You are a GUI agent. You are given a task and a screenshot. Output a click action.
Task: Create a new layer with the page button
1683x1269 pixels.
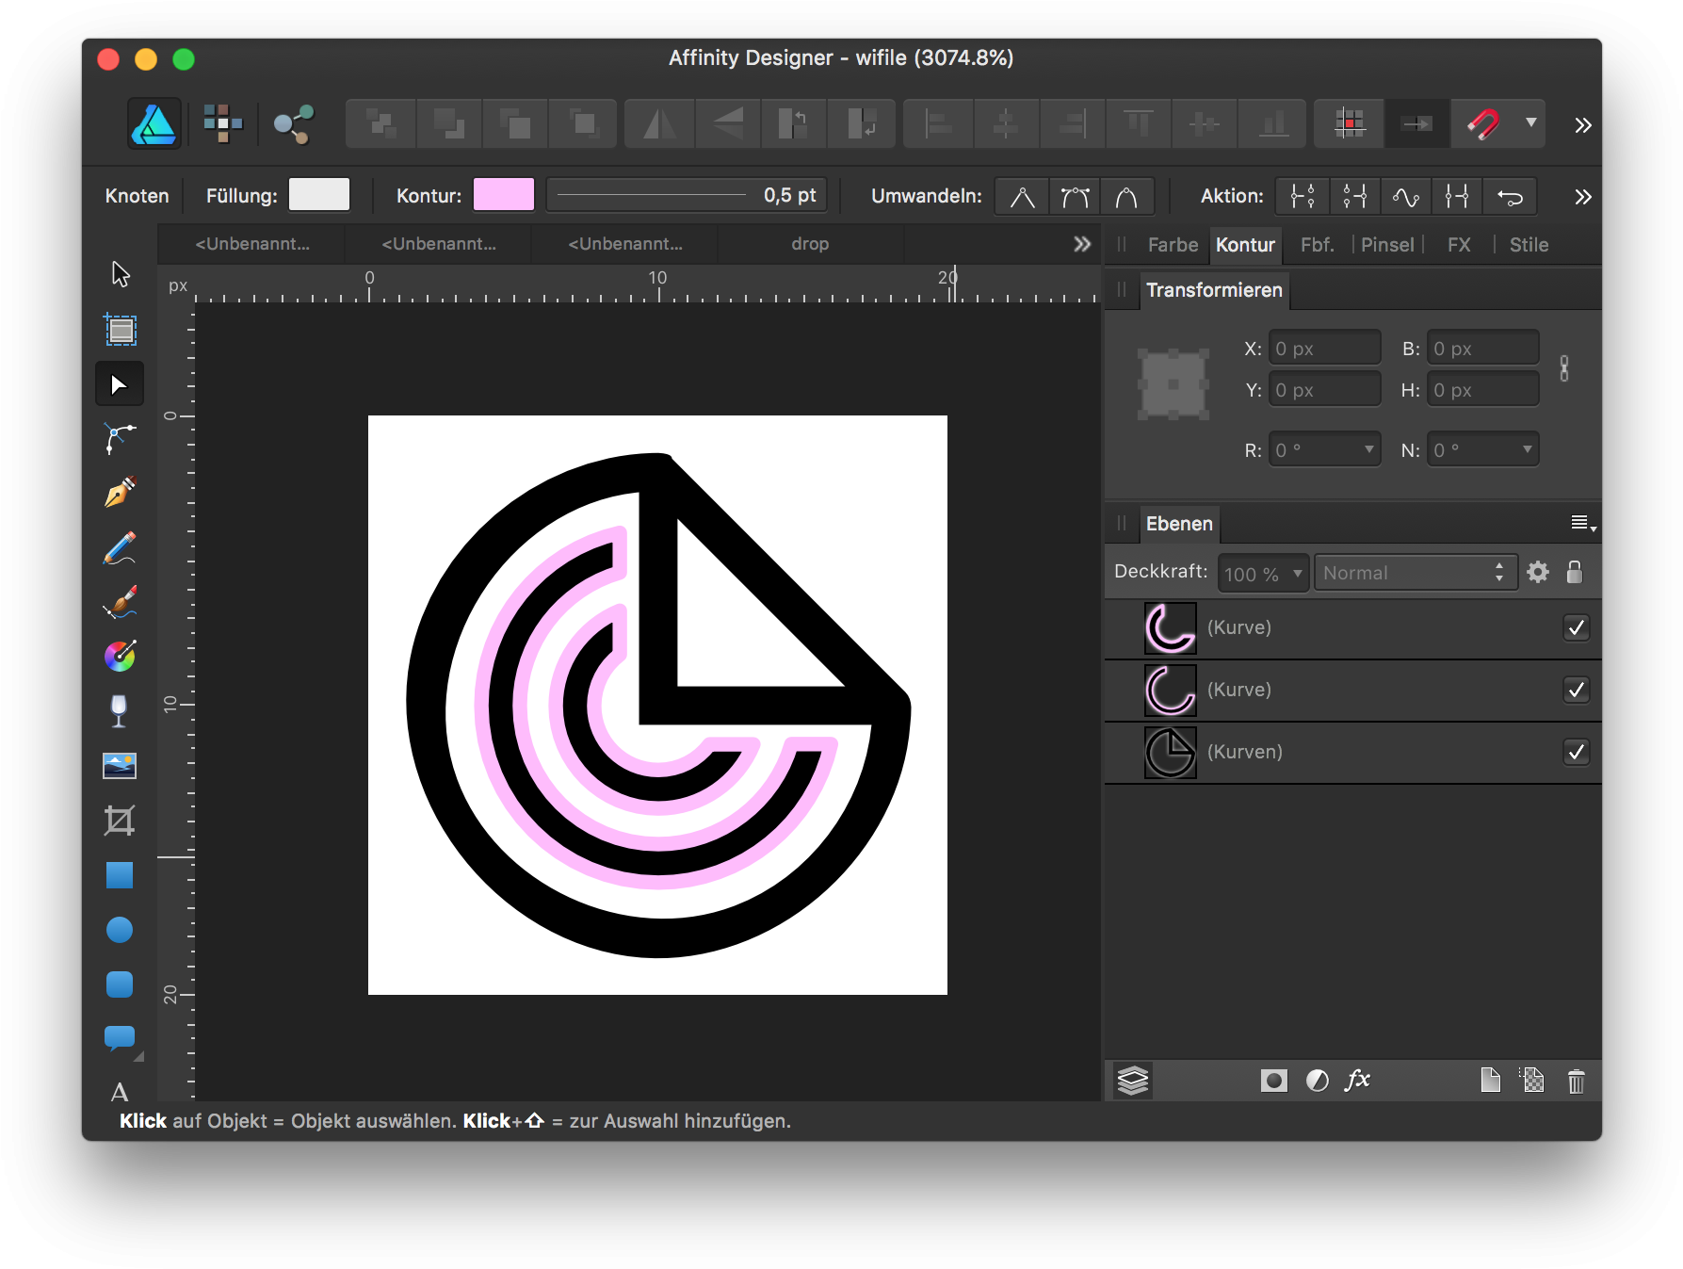(x=1491, y=1080)
